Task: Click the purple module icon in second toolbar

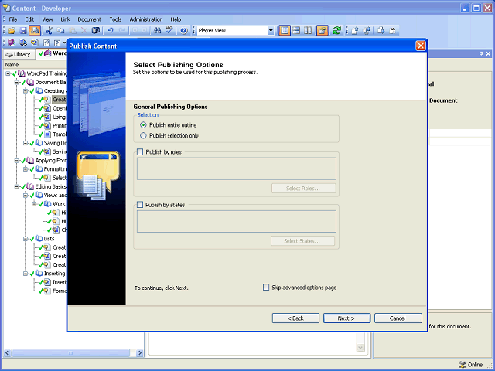Action: click(12, 43)
